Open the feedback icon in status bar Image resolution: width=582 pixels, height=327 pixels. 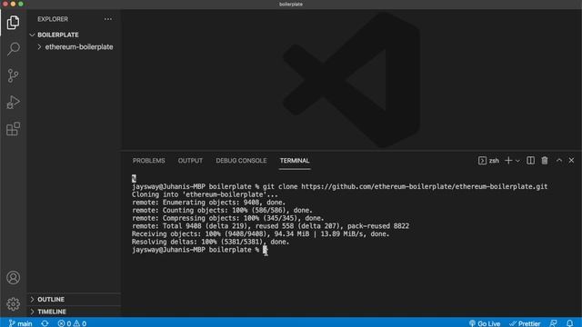tap(553, 323)
